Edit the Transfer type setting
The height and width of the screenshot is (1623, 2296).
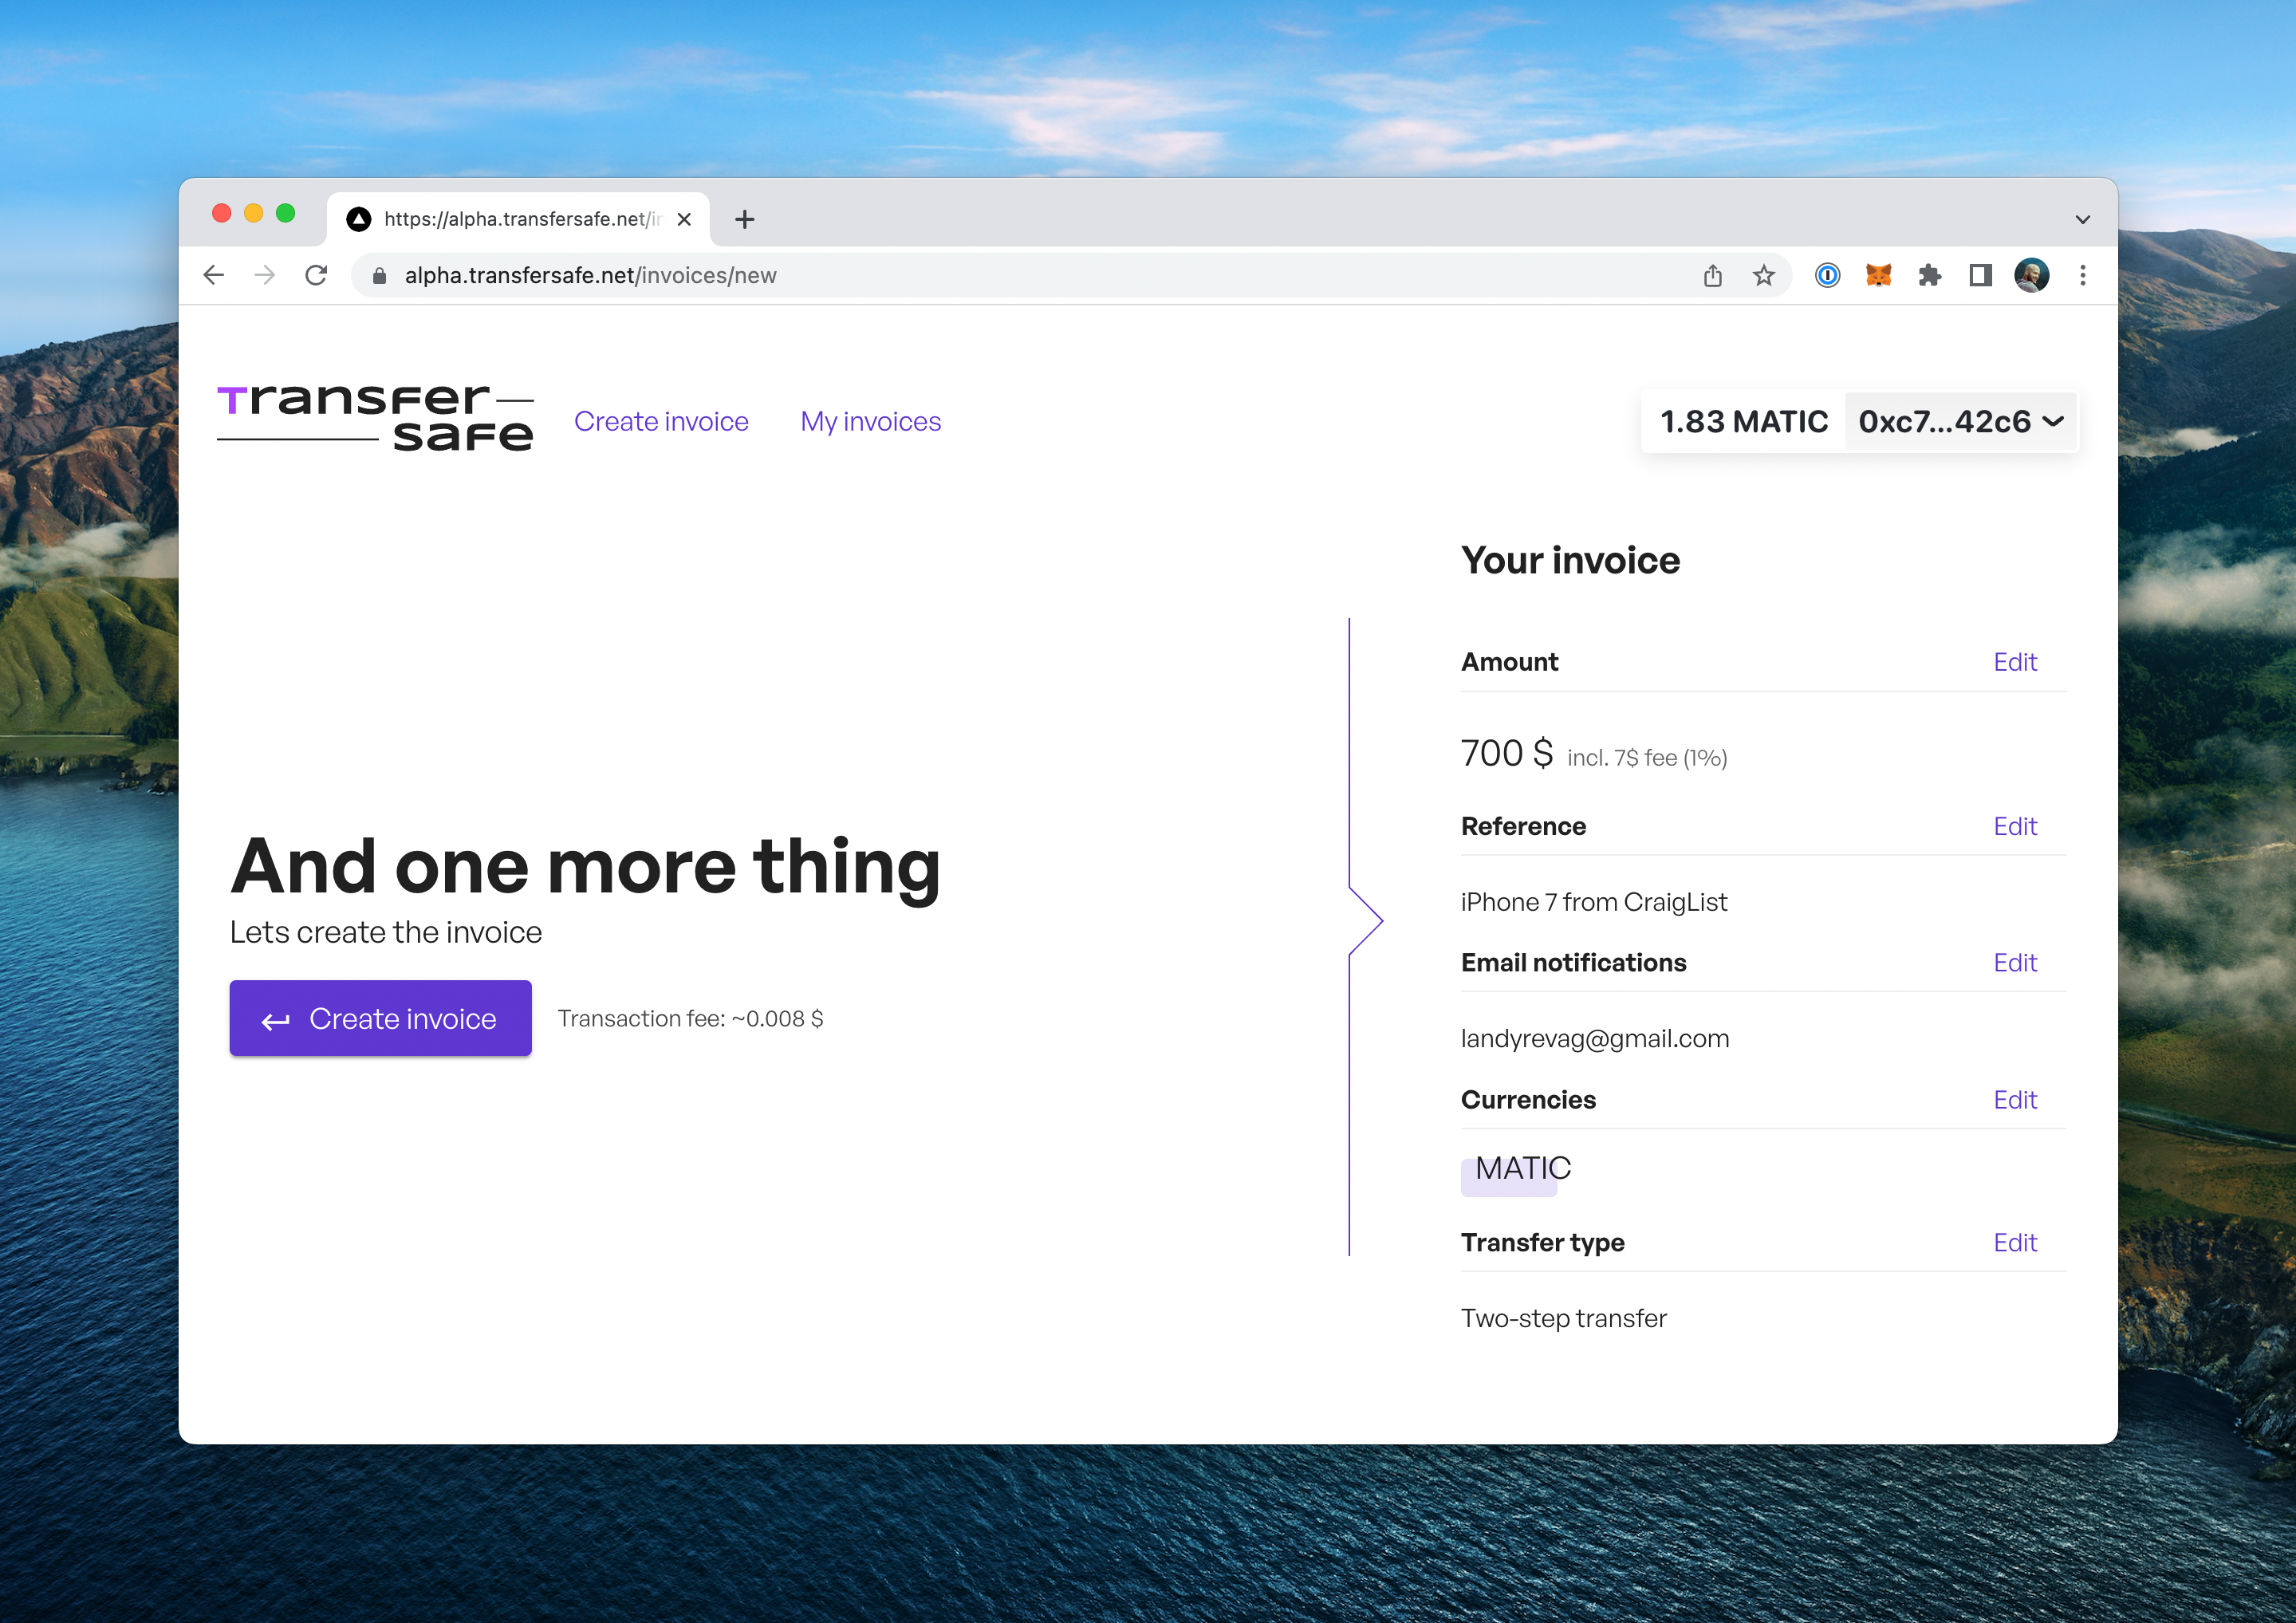point(2014,1242)
